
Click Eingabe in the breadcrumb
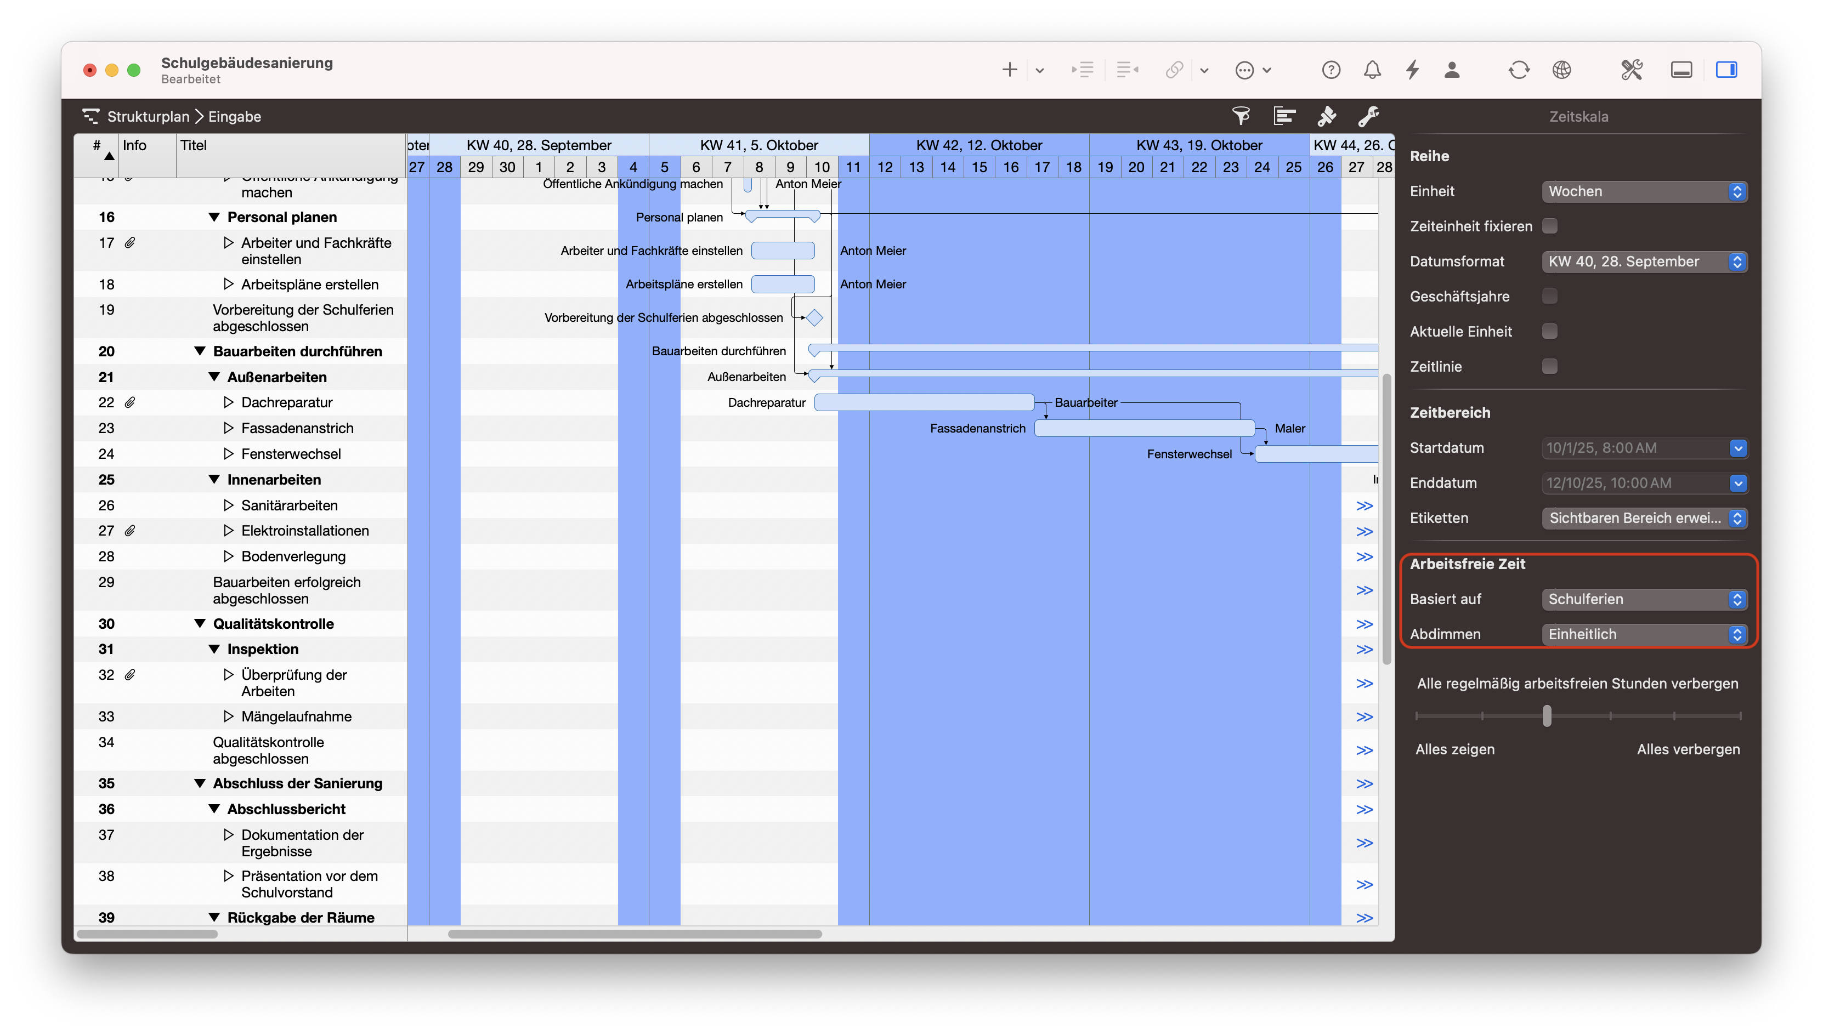[235, 117]
